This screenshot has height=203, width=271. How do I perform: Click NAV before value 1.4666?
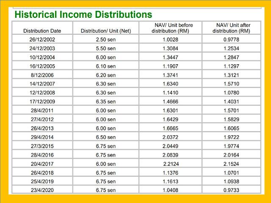[170, 101]
